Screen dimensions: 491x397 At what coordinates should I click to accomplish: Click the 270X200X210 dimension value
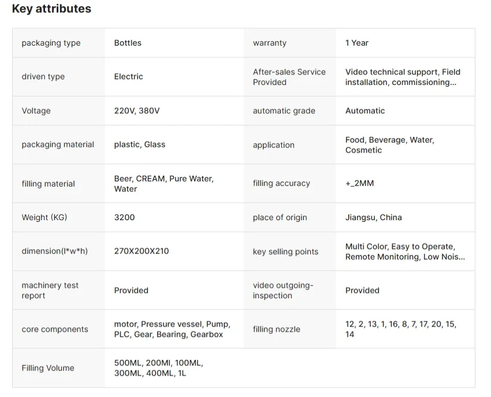coord(142,251)
